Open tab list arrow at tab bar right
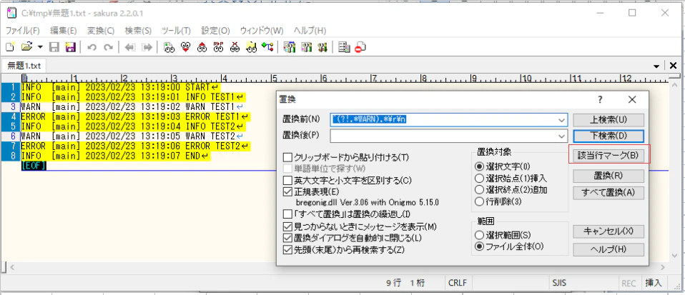 point(656,66)
